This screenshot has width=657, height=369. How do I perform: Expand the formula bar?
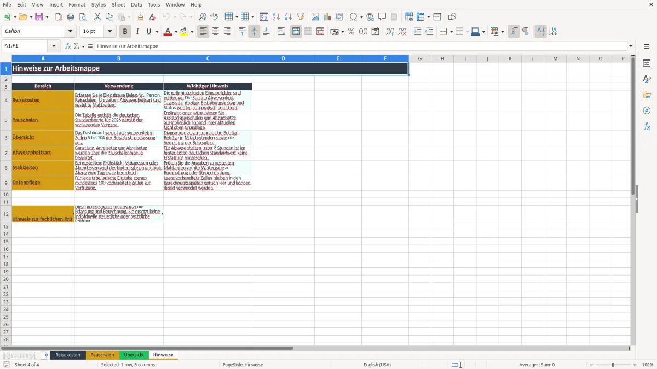click(x=631, y=46)
